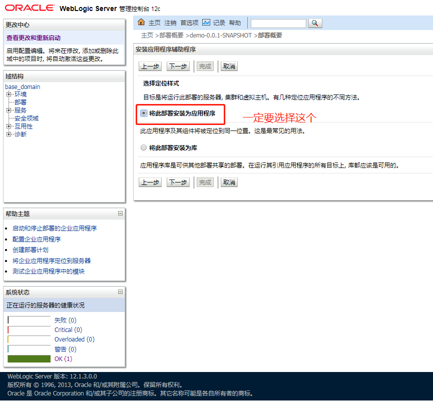Image resolution: width=433 pixels, height=405 pixels.
Task: Select 将此部署安装为库 radio button
Action: 144,147
